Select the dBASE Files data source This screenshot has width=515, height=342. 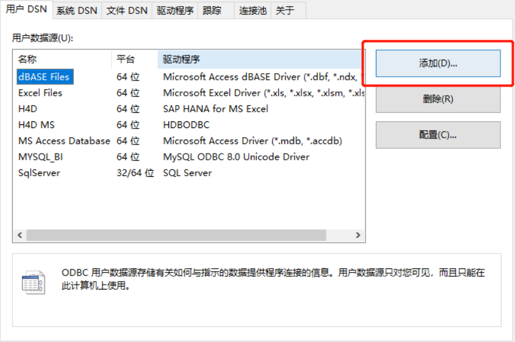coord(45,77)
